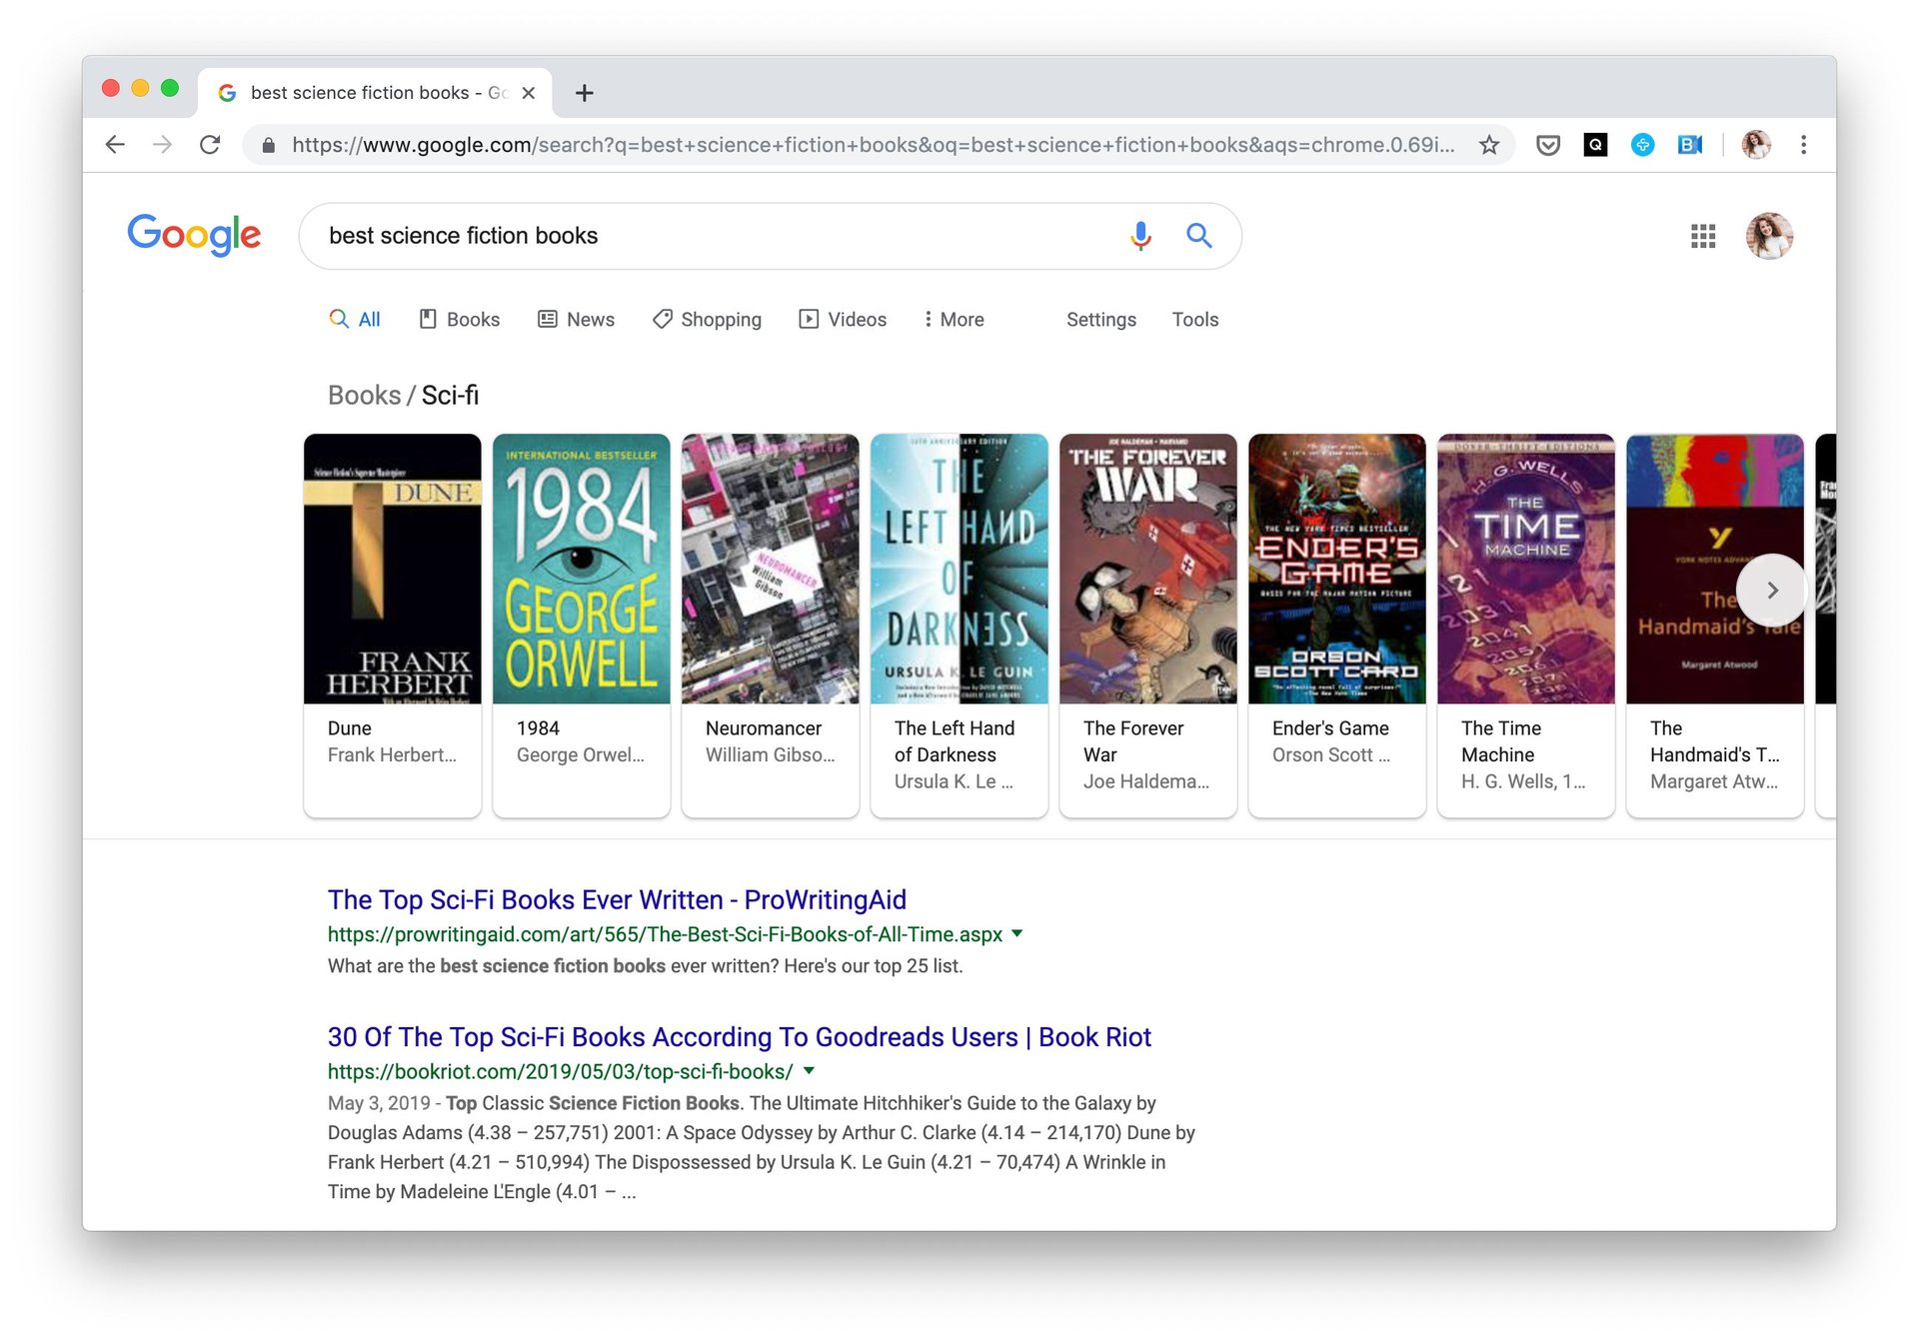
Task: Click the 'Sci-fi' breadcrumb text
Action: [450, 396]
